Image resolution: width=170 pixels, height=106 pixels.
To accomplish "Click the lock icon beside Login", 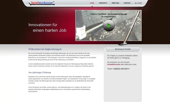I will [x=136, y=3].
